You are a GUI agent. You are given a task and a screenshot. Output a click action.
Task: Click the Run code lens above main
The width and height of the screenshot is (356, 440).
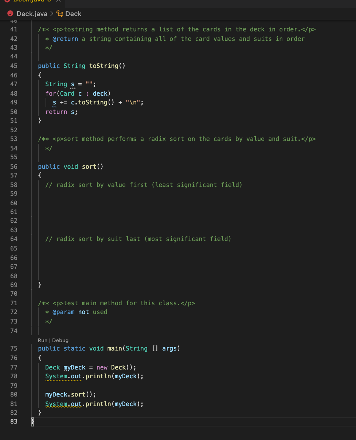click(x=42, y=340)
